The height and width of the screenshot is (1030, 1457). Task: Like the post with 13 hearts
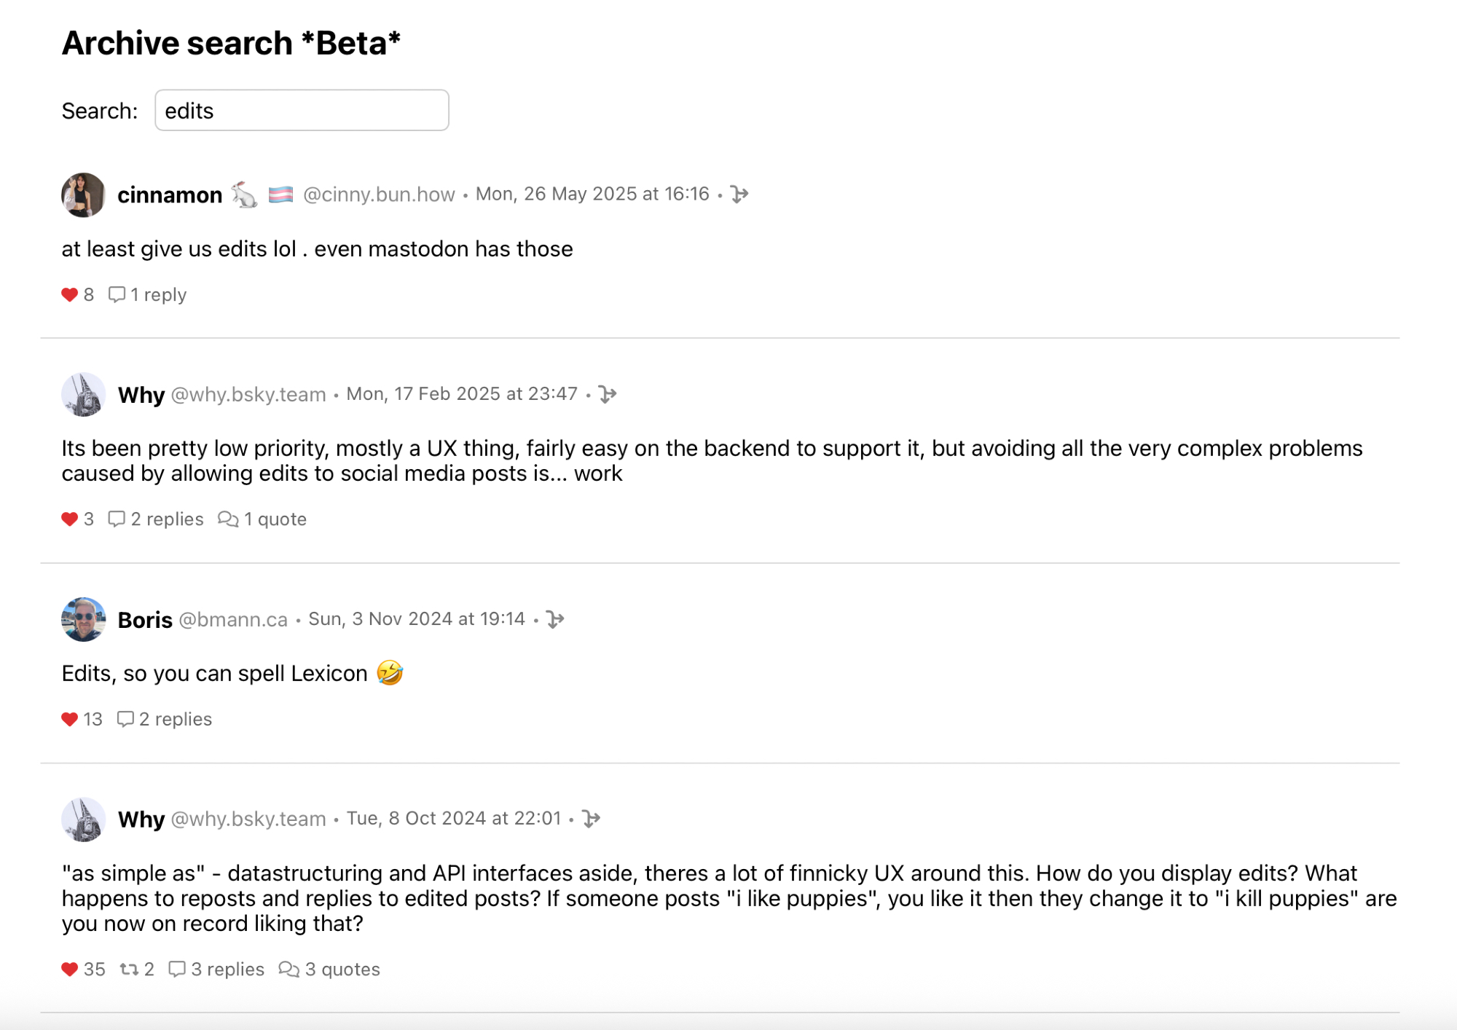pos(70,720)
